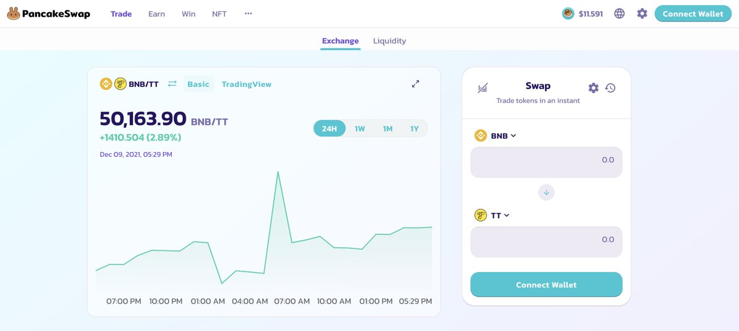Image resolution: width=739 pixels, height=331 pixels.
Task: Hide the chart using crossed-chart icon
Action: coord(483,88)
